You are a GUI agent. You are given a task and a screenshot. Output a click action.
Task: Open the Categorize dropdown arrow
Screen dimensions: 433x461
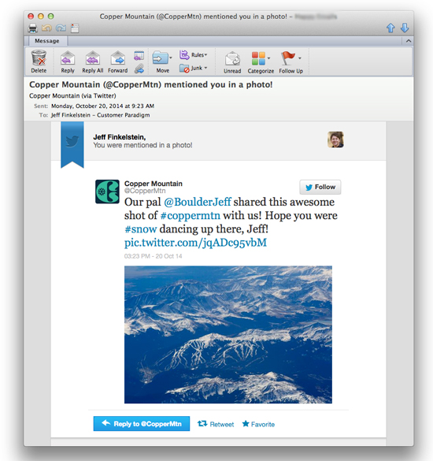pyautogui.click(x=268, y=58)
